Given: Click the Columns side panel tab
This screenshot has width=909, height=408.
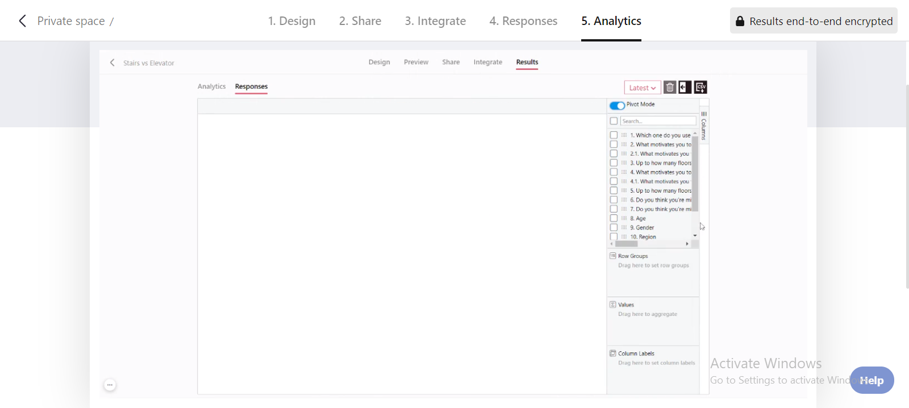Looking at the screenshot, I should point(704,125).
